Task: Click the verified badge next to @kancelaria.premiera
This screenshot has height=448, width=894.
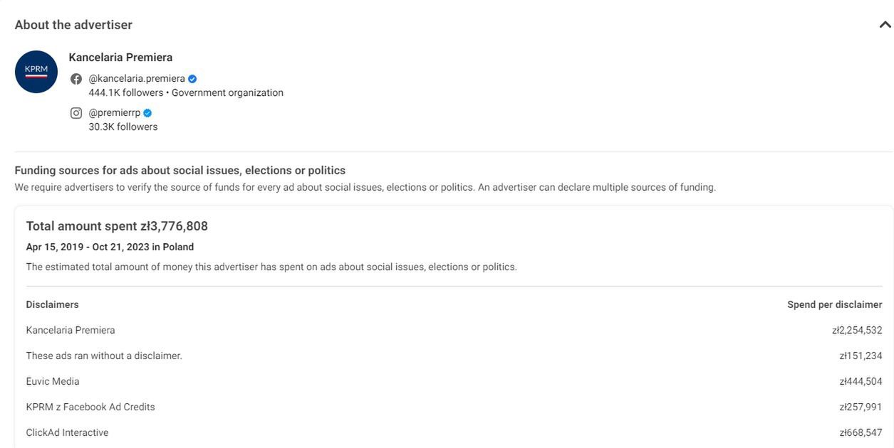Action: click(192, 79)
